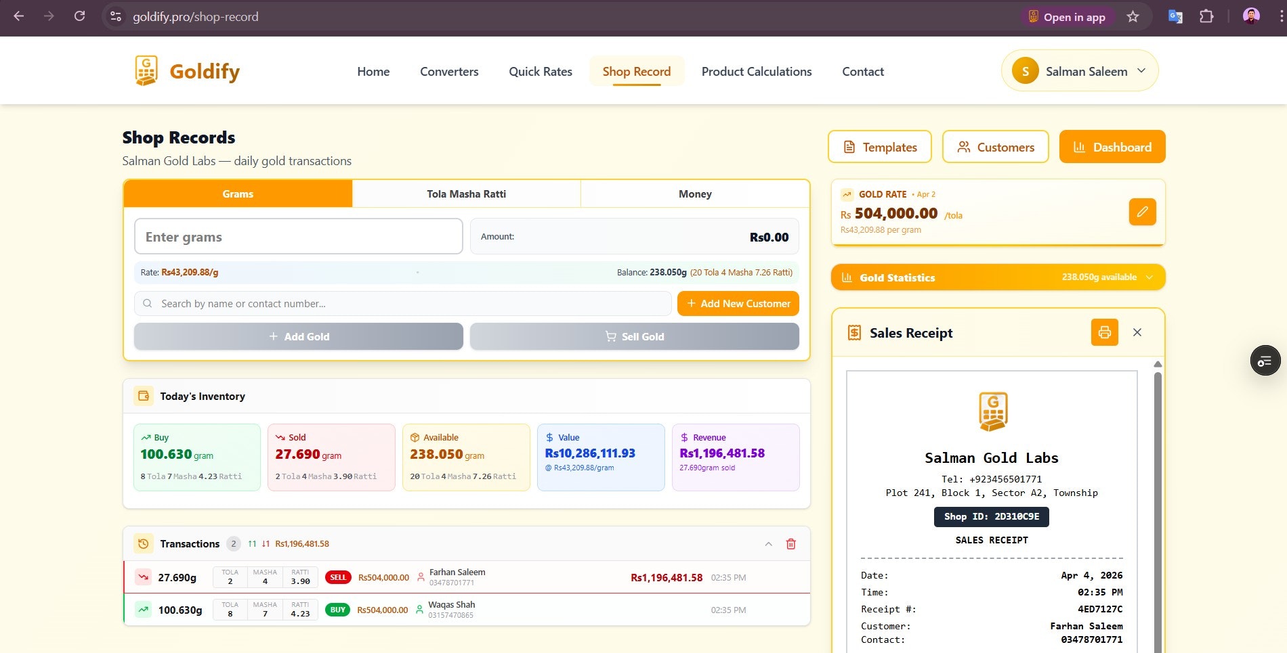This screenshot has width=1287, height=653.
Task: Collapse the Transactions list chevron
Action: point(768,544)
